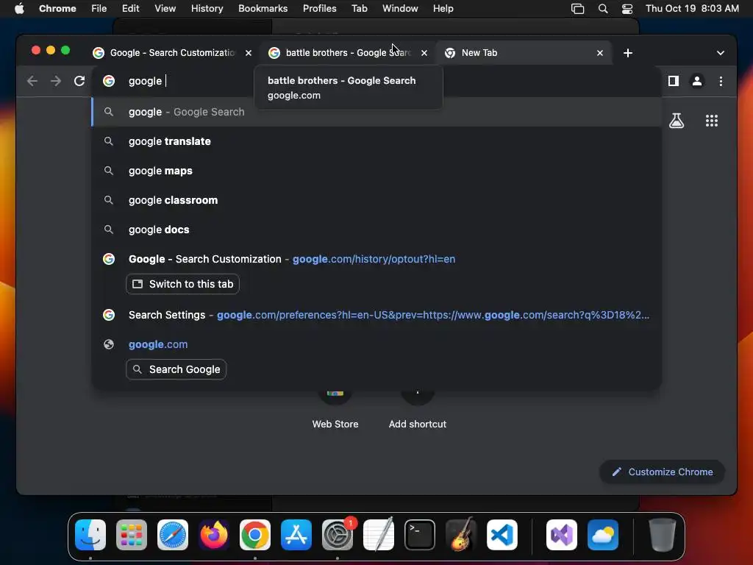Open Spotlight search in menu bar
753x565 pixels.
tap(603, 9)
